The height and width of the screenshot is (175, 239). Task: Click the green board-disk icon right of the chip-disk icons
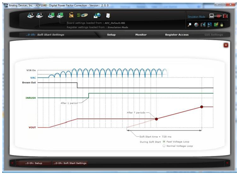[51, 15]
